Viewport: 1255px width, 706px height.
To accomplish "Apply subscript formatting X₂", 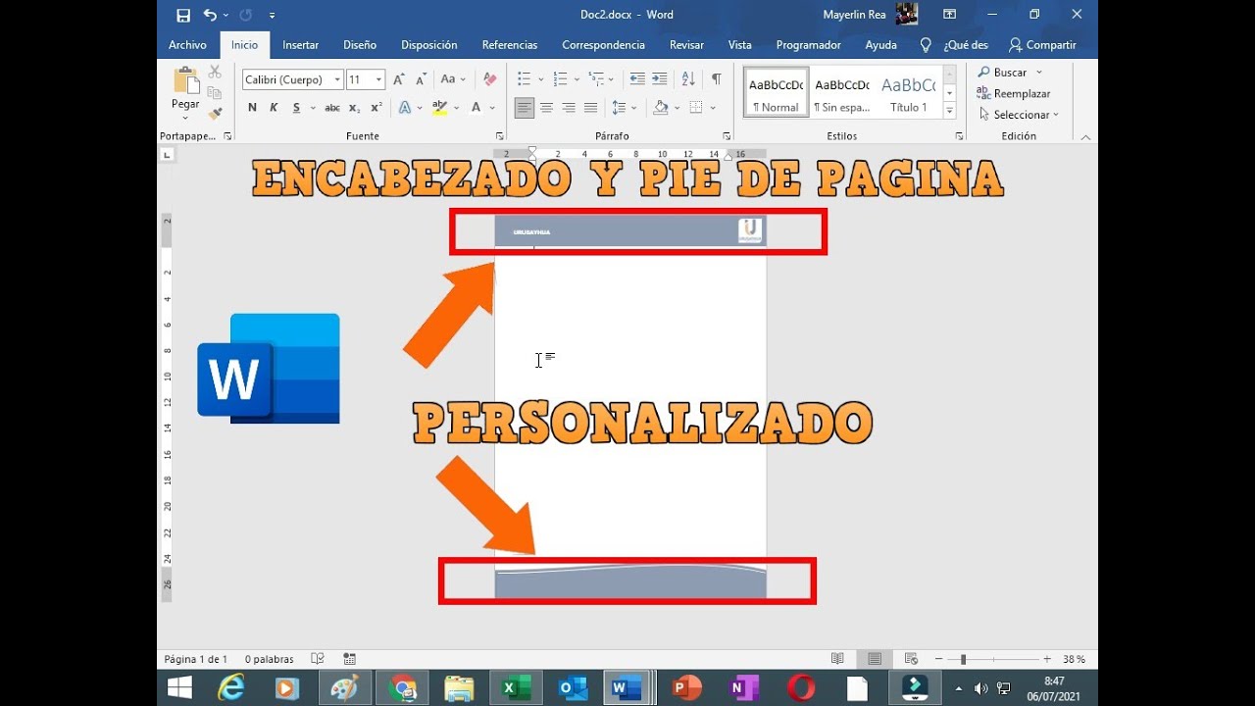I will [x=355, y=108].
